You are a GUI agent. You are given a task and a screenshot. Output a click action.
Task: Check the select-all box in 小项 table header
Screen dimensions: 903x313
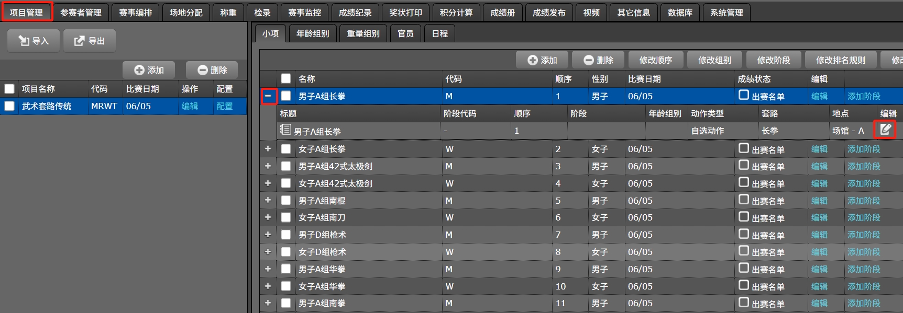coord(285,78)
